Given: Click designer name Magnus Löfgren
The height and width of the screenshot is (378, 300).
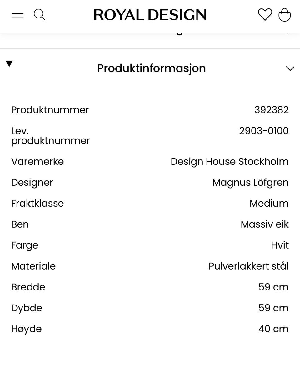Looking at the screenshot, I should (250, 183).
